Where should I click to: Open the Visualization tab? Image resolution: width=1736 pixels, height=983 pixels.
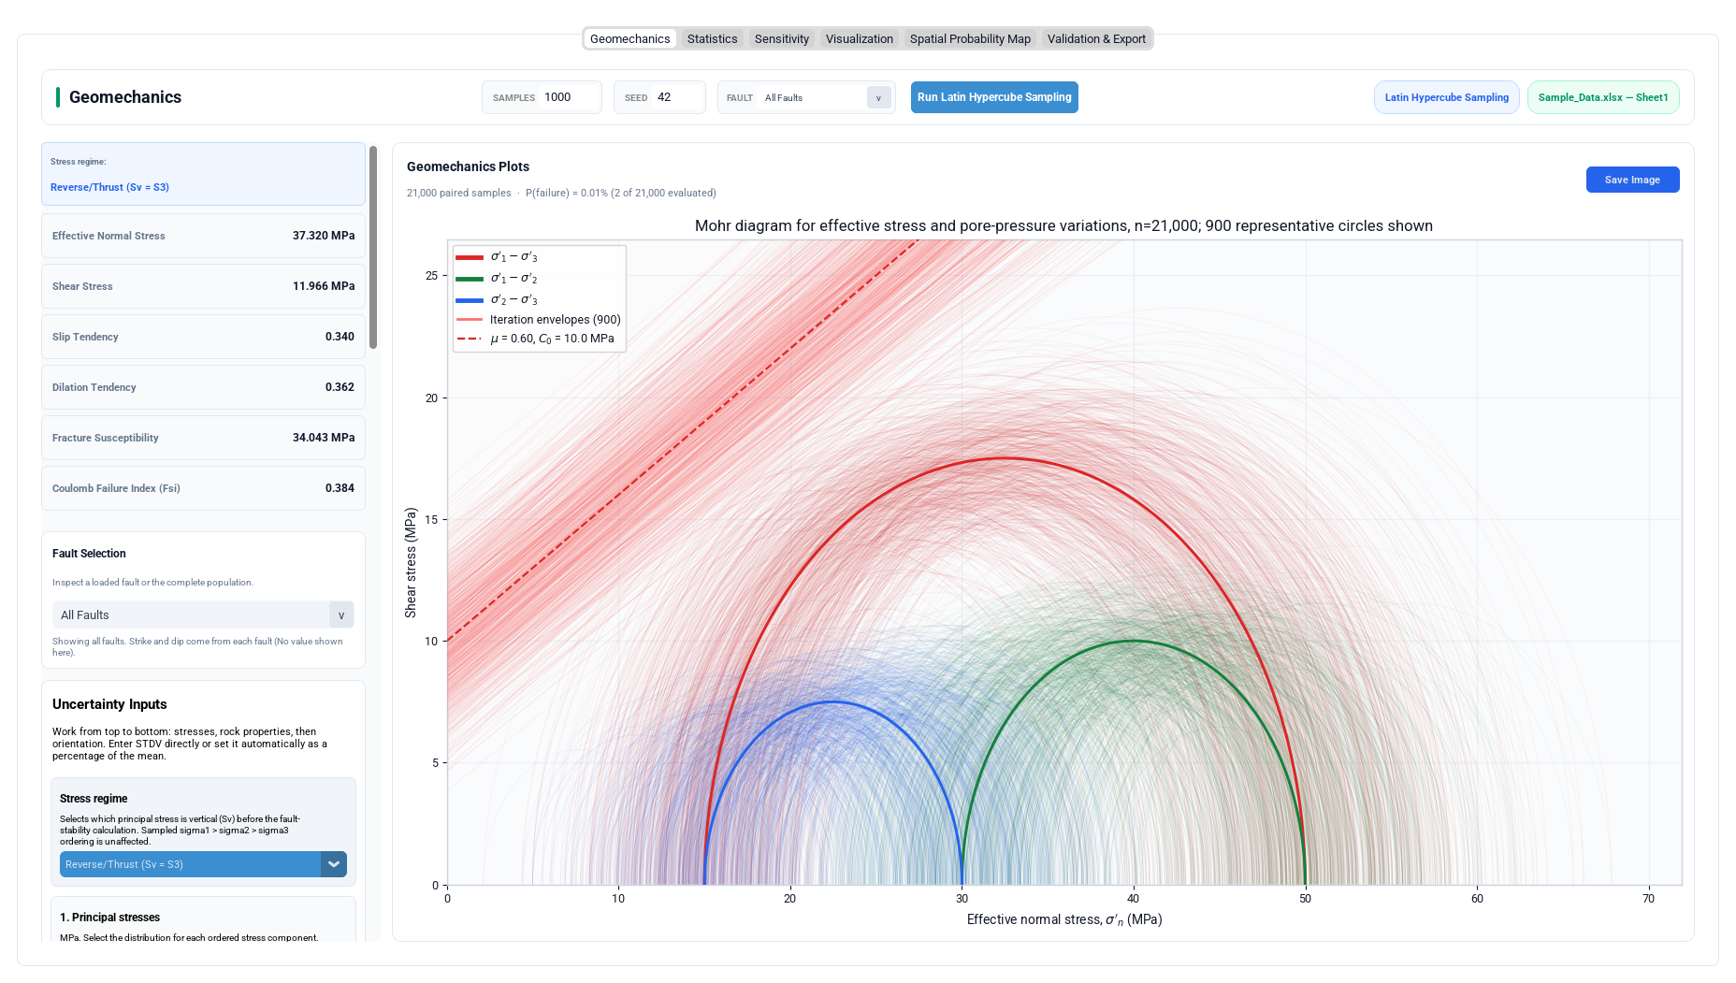pyautogui.click(x=859, y=38)
